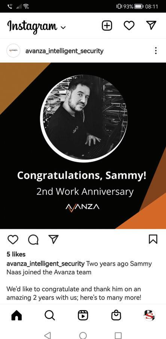Viewport: 166px width, 339px height.
Task: Expand the Instagram feed dropdown chevron
Action: [63, 28]
